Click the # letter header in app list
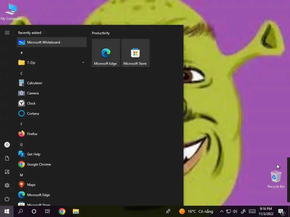 pos(22,53)
